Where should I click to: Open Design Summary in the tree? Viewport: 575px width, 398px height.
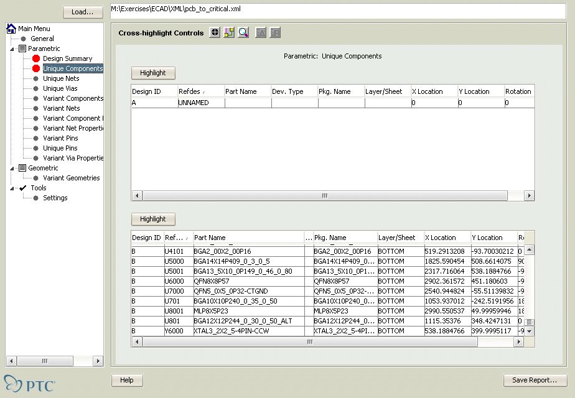(x=67, y=58)
